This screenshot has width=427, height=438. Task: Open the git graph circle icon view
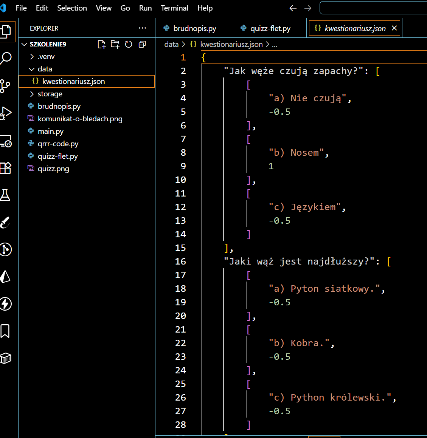click(6, 249)
